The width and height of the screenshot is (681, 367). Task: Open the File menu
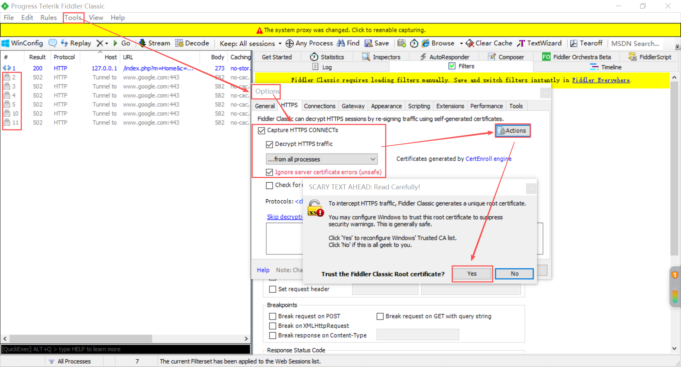pos(9,18)
